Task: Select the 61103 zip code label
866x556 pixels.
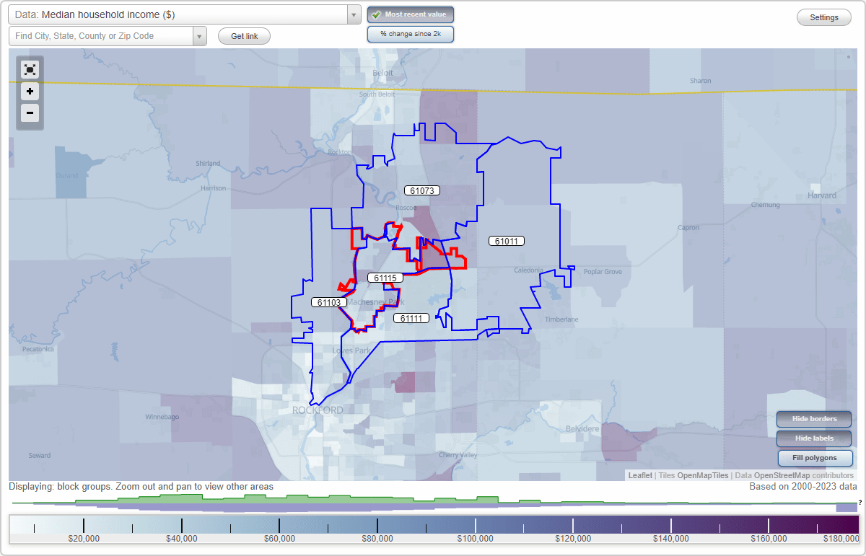Action: tap(329, 302)
